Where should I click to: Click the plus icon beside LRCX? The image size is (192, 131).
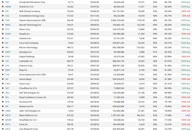click(3, 129)
